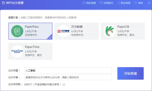Screen dimensions: 152x91
Task: Open 我的查重 history
Action: [x=89, y=3]
